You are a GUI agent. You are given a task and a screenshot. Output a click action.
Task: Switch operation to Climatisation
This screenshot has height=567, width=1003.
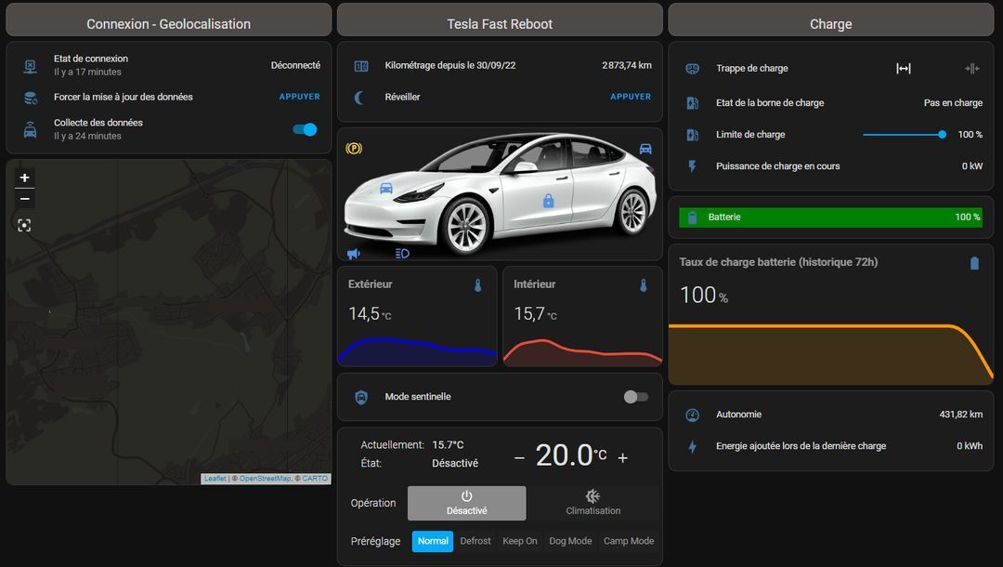tap(593, 503)
